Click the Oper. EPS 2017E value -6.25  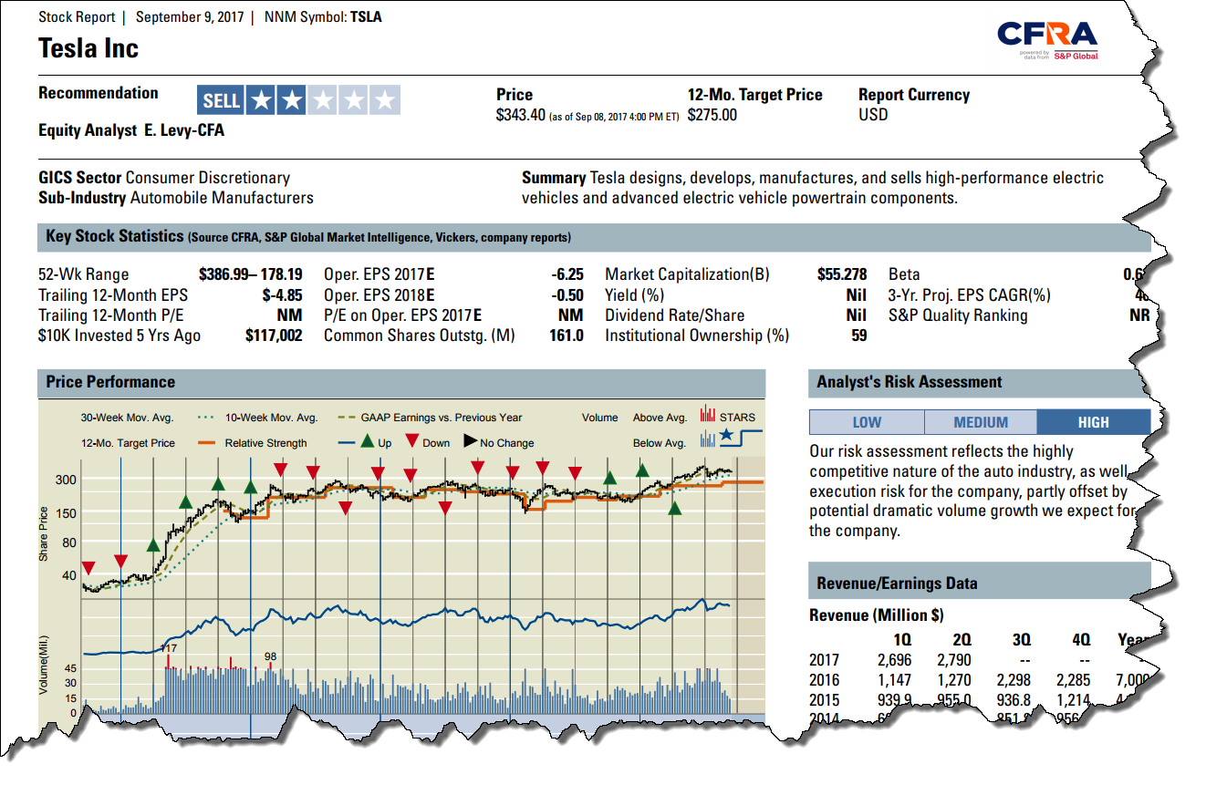[x=567, y=274]
